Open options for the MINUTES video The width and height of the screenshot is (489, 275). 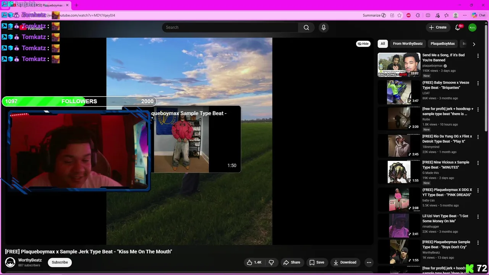[x=478, y=163]
